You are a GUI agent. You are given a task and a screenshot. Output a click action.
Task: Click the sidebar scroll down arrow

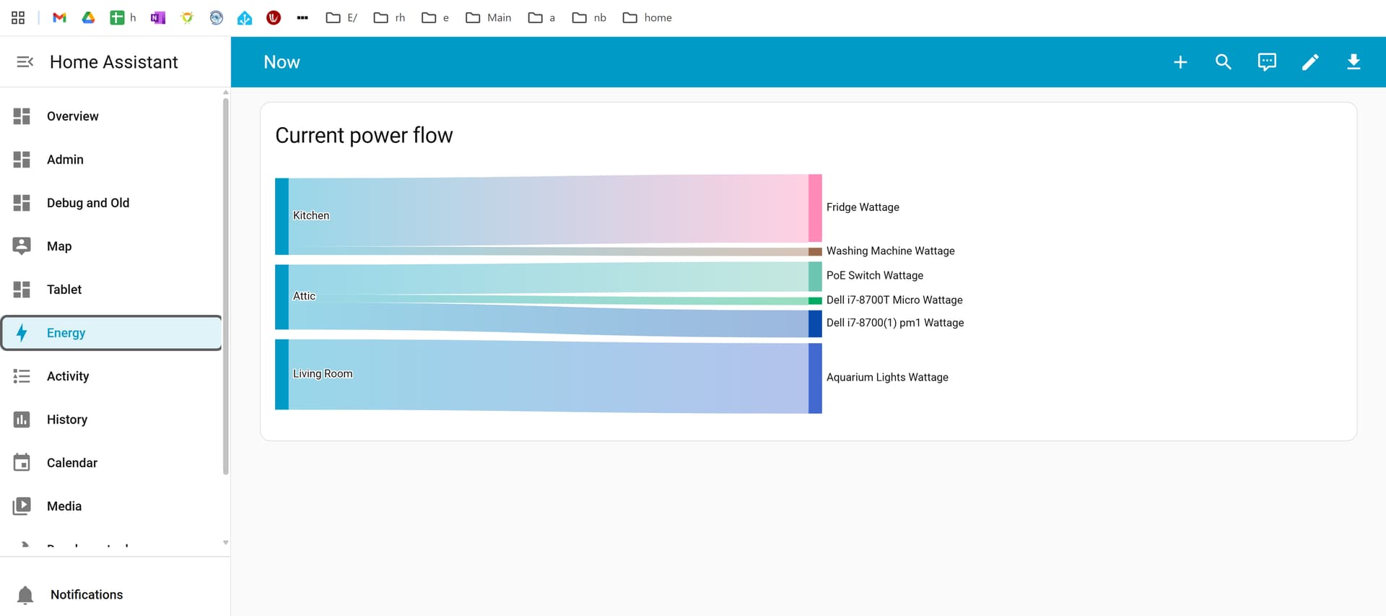pyautogui.click(x=226, y=542)
